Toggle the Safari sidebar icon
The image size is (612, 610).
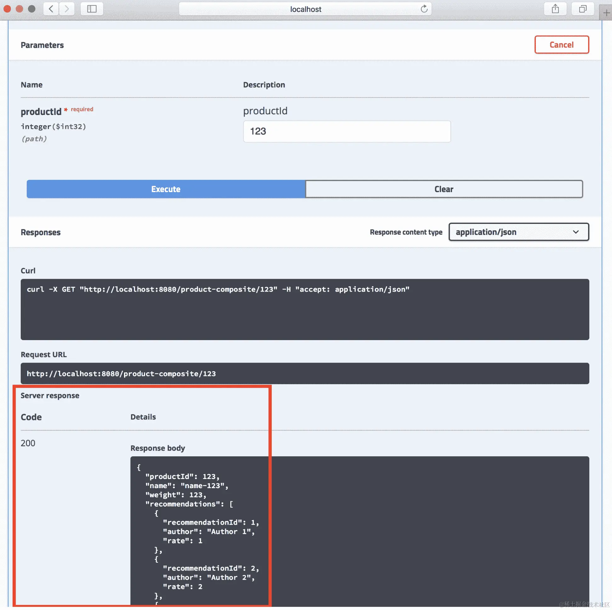click(92, 9)
